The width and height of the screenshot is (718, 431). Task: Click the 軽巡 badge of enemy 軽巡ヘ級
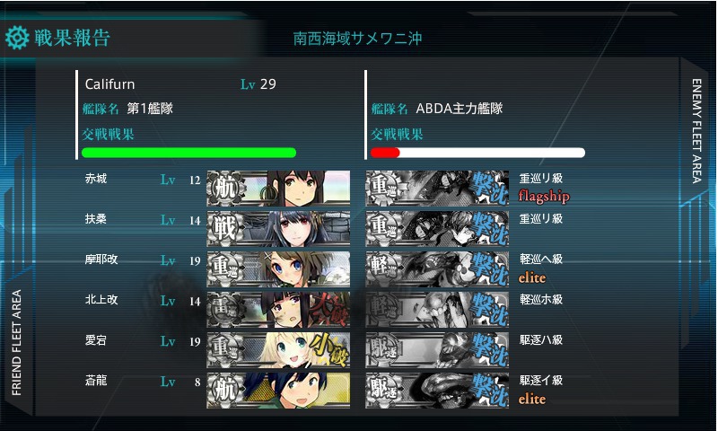point(384,268)
